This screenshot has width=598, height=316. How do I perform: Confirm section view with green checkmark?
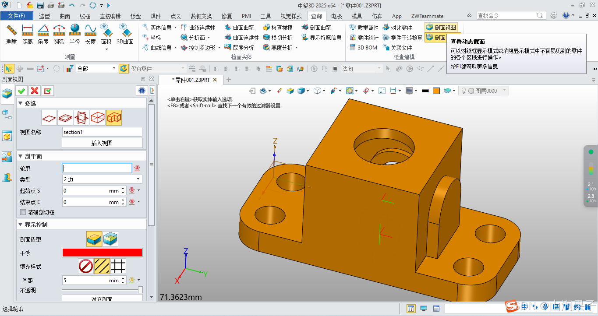coord(21,91)
